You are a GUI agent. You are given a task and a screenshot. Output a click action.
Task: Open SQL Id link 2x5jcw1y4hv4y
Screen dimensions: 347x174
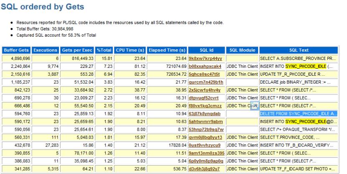coord(205,90)
